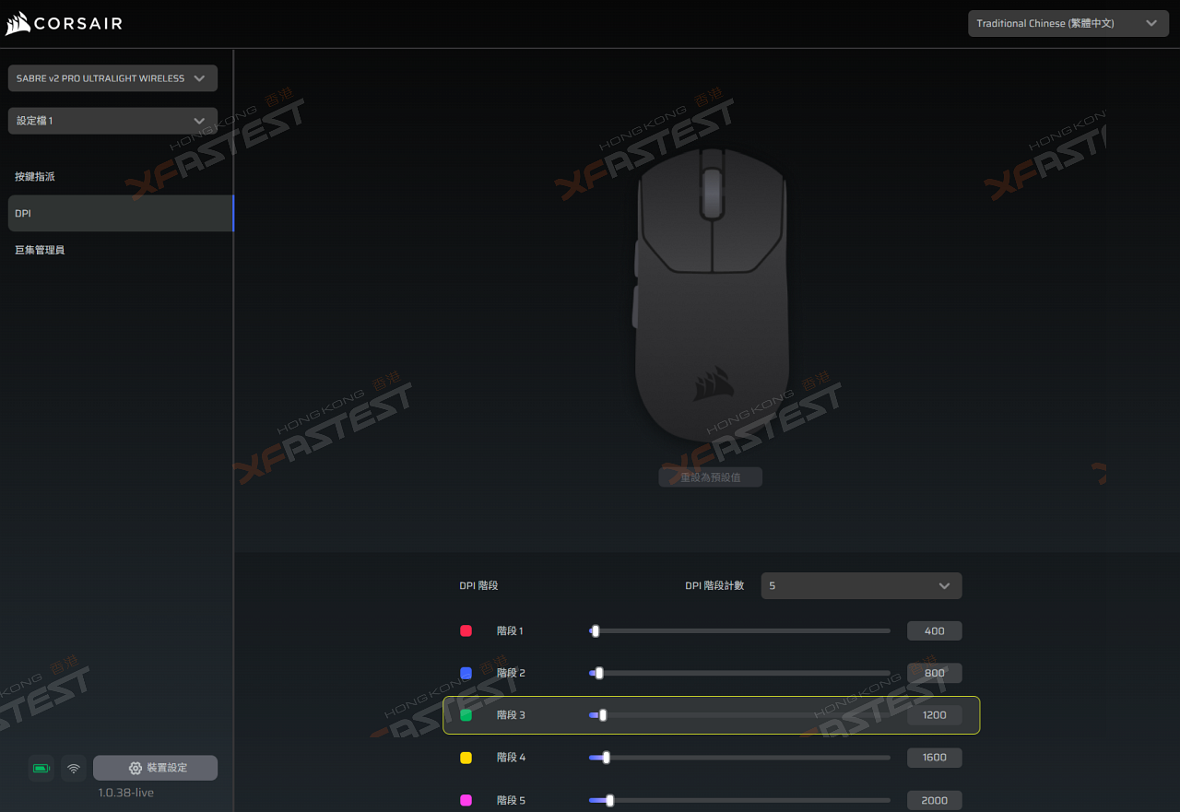Click the red Stage 1 color swatch
Image resolution: width=1180 pixels, height=812 pixels.
pyautogui.click(x=466, y=630)
